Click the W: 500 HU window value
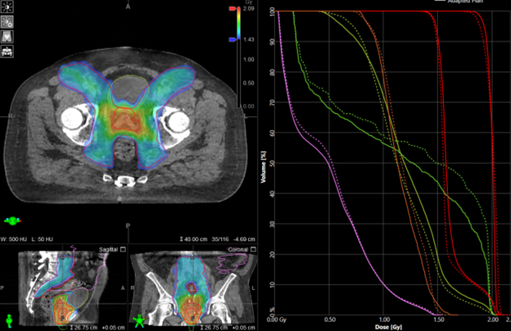The height and width of the screenshot is (331, 511). coord(14,239)
